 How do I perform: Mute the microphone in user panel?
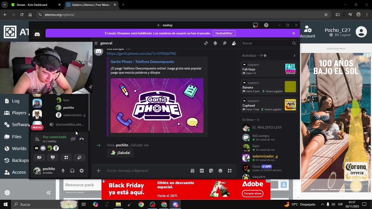63,171
